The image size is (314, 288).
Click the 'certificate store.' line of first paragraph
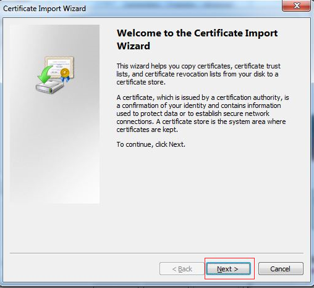click(141, 82)
